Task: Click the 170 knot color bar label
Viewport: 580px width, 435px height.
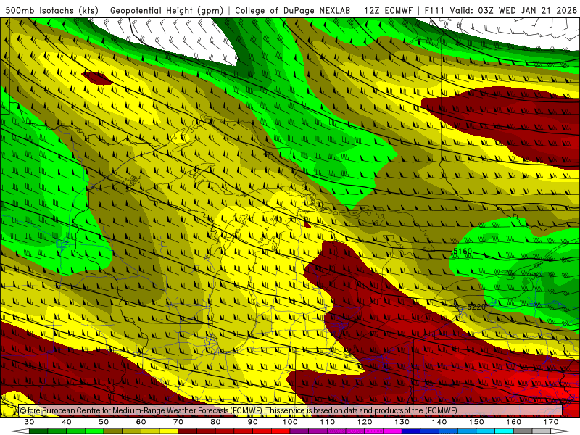Action: [x=551, y=422]
